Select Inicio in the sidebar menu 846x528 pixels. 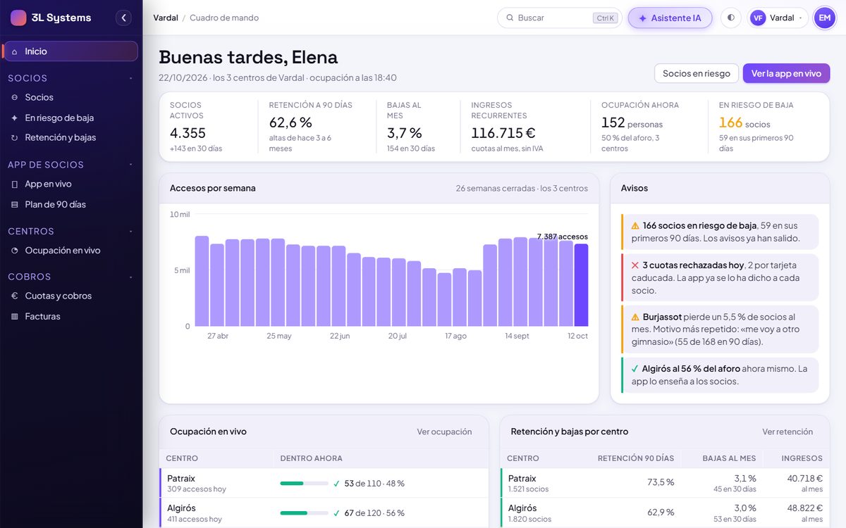click(70, 51)
